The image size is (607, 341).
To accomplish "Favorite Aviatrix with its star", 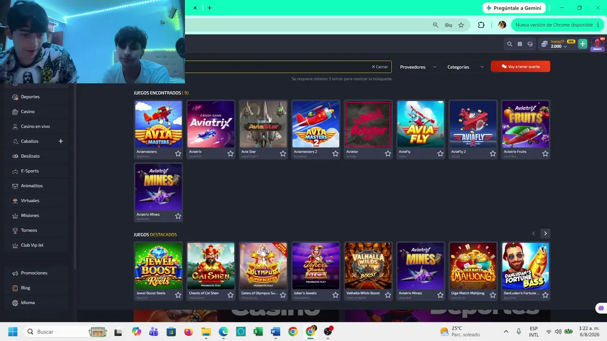I will pos(230,153).
